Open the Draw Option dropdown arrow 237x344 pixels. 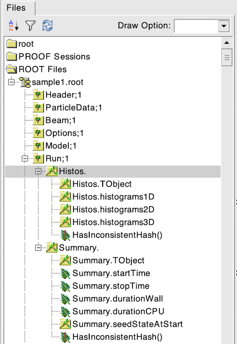(x=224, y=26)
